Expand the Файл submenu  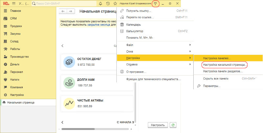[x=155, y=45]
